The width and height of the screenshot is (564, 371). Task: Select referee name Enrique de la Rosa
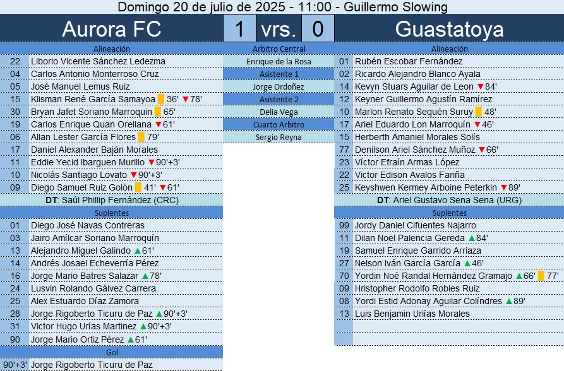click(x=279, y=61)
